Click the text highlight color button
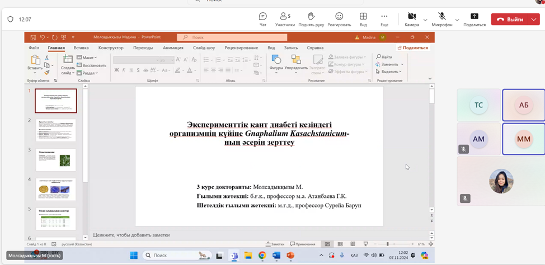 tap(177, 70)
